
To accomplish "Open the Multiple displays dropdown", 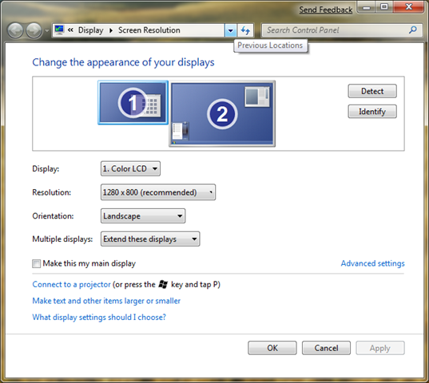I will click(x=150, y=239).
